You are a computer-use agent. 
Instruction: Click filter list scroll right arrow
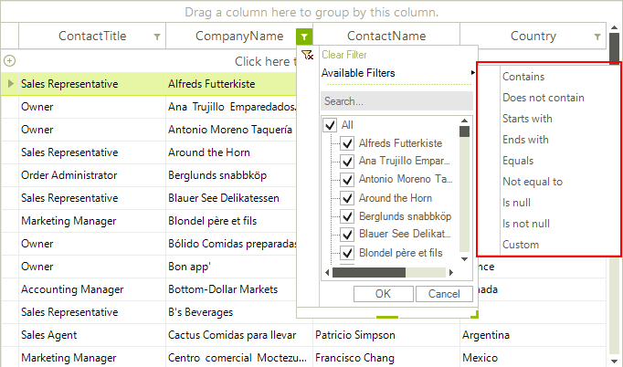[x=451, y=272]
